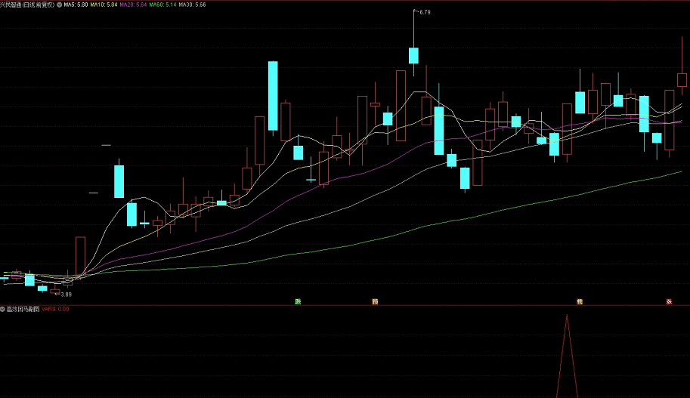This screenshot has width=690, height=398.
Task: Open the yellow event marker icon on the date axis
Action: tap(580, 301)
